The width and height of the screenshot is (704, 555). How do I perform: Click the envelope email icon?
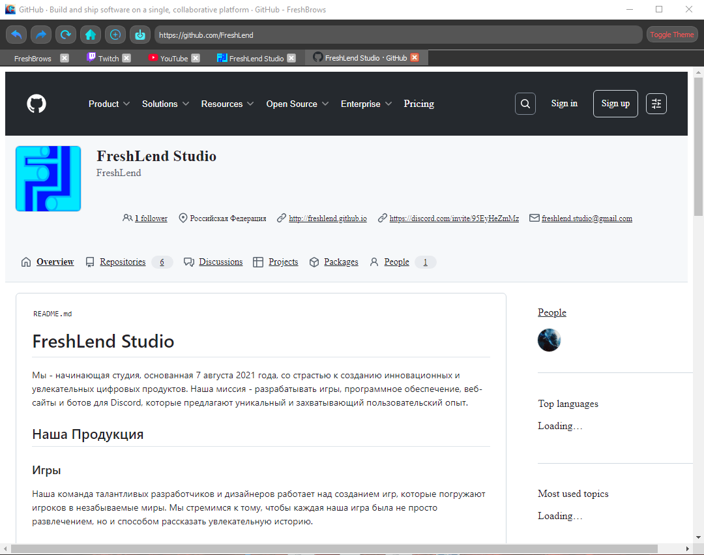535,218
